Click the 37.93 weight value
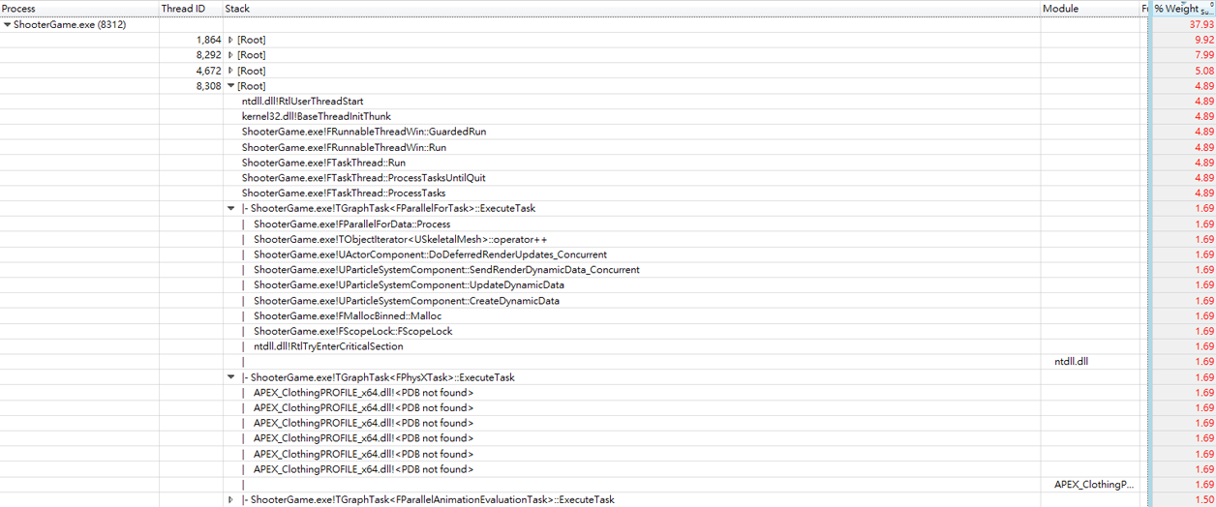Image resolution: width=1216 pixels, height=507 pixels. coord(1201,24)
